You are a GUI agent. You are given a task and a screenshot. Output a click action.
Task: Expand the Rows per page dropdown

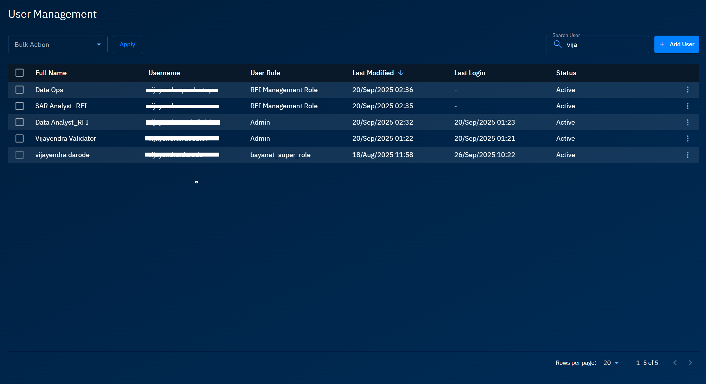pyautogui.click(x=611, y=363)
